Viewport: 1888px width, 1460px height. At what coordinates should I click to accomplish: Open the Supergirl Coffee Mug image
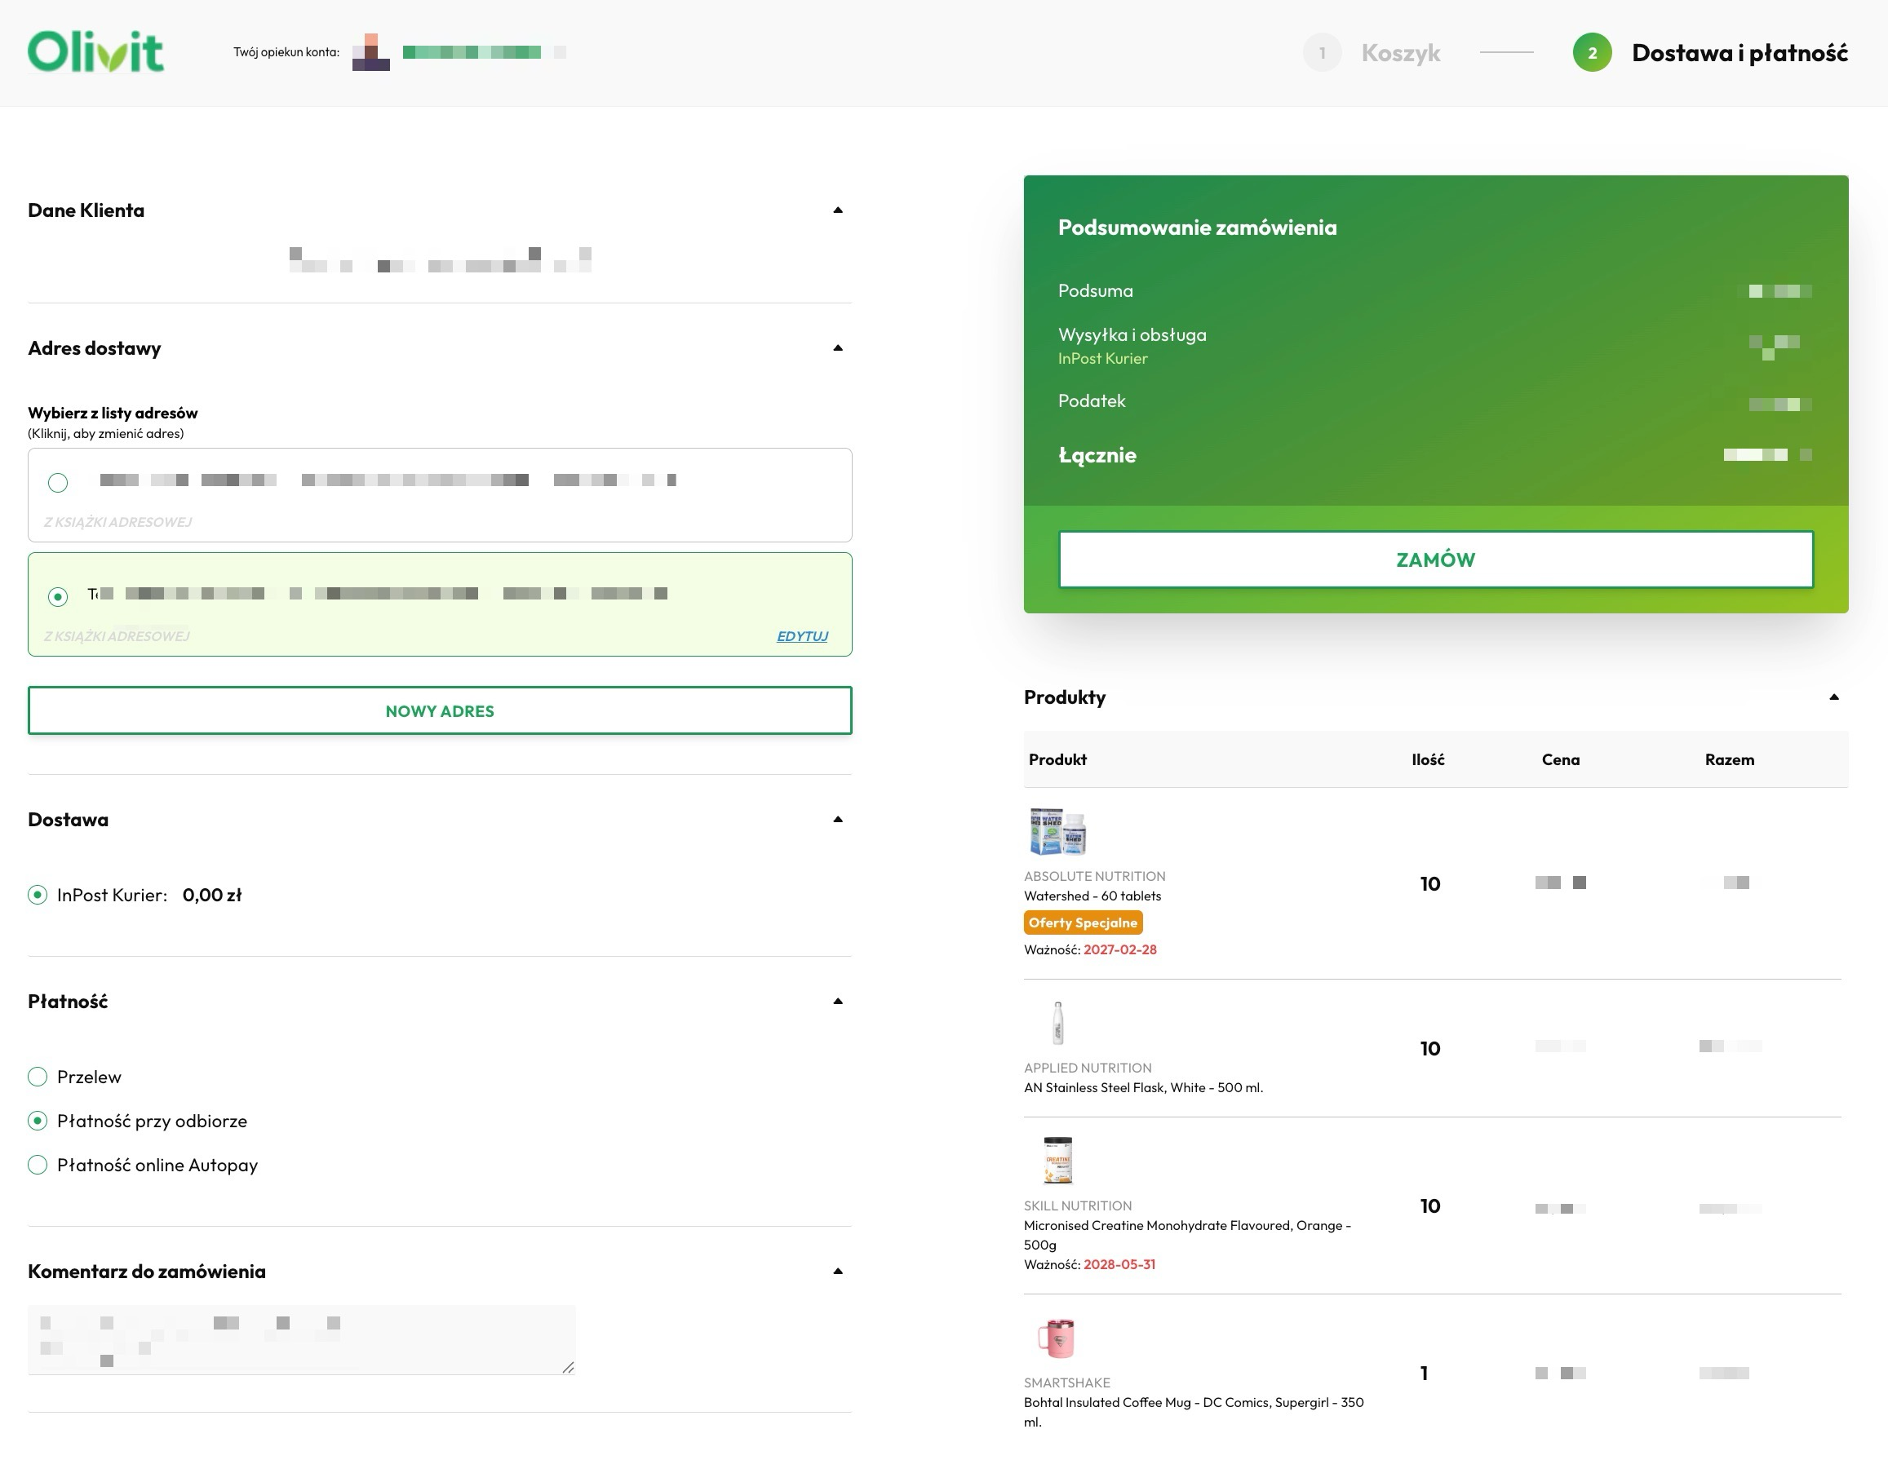point(1057,1338)
